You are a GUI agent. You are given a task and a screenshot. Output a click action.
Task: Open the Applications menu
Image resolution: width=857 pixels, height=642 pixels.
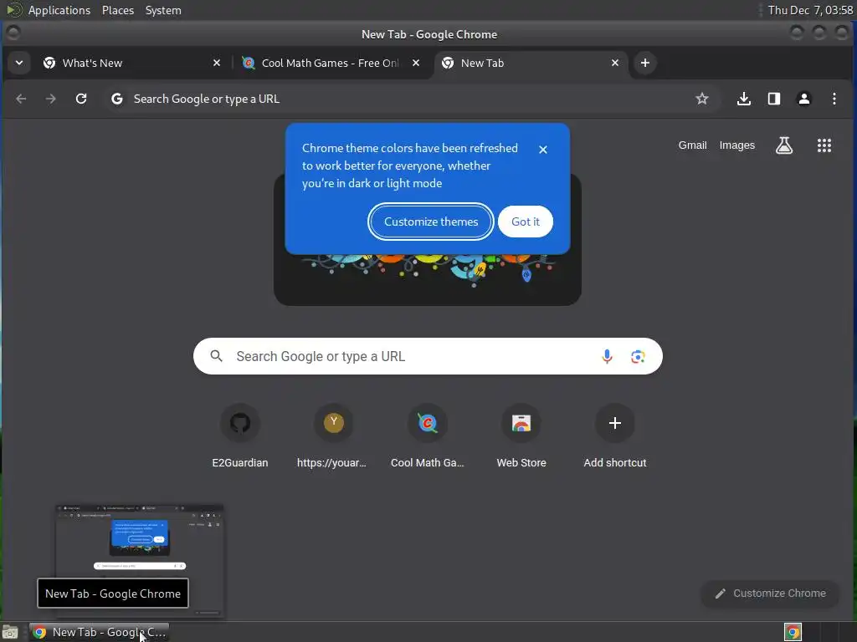[x=59, y=10]
